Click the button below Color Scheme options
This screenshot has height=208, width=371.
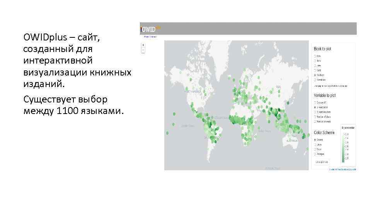coord(322,162)
